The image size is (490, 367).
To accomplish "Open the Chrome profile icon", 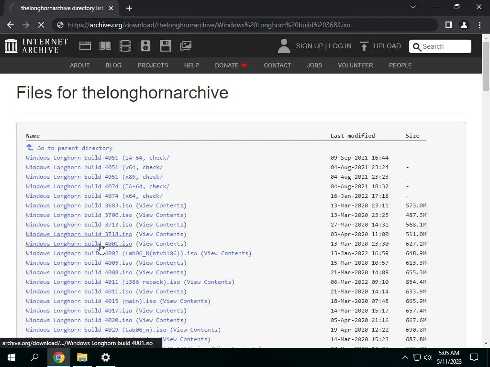I will pyautogui.click(x=464, y=25).
